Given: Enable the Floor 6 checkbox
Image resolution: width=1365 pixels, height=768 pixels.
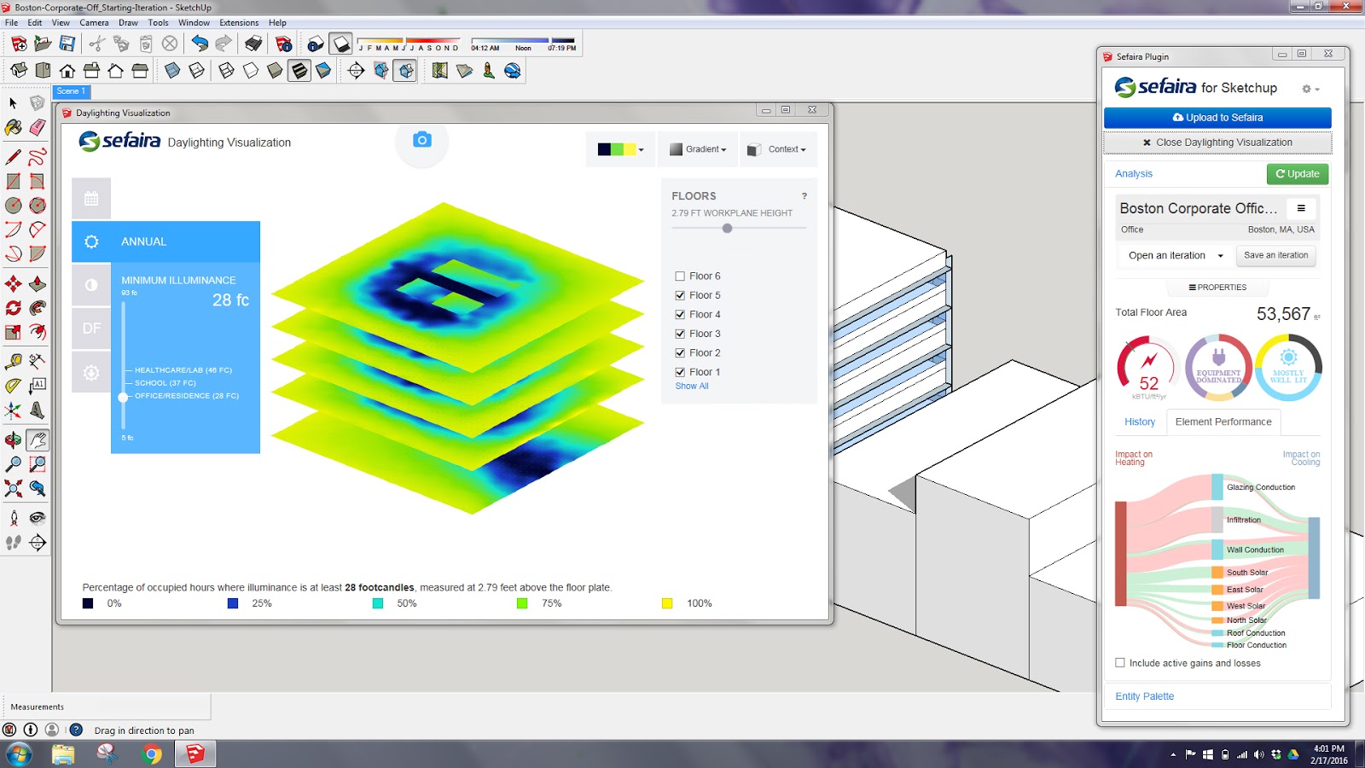Looking at the screenshot, I should pos(679,276).
